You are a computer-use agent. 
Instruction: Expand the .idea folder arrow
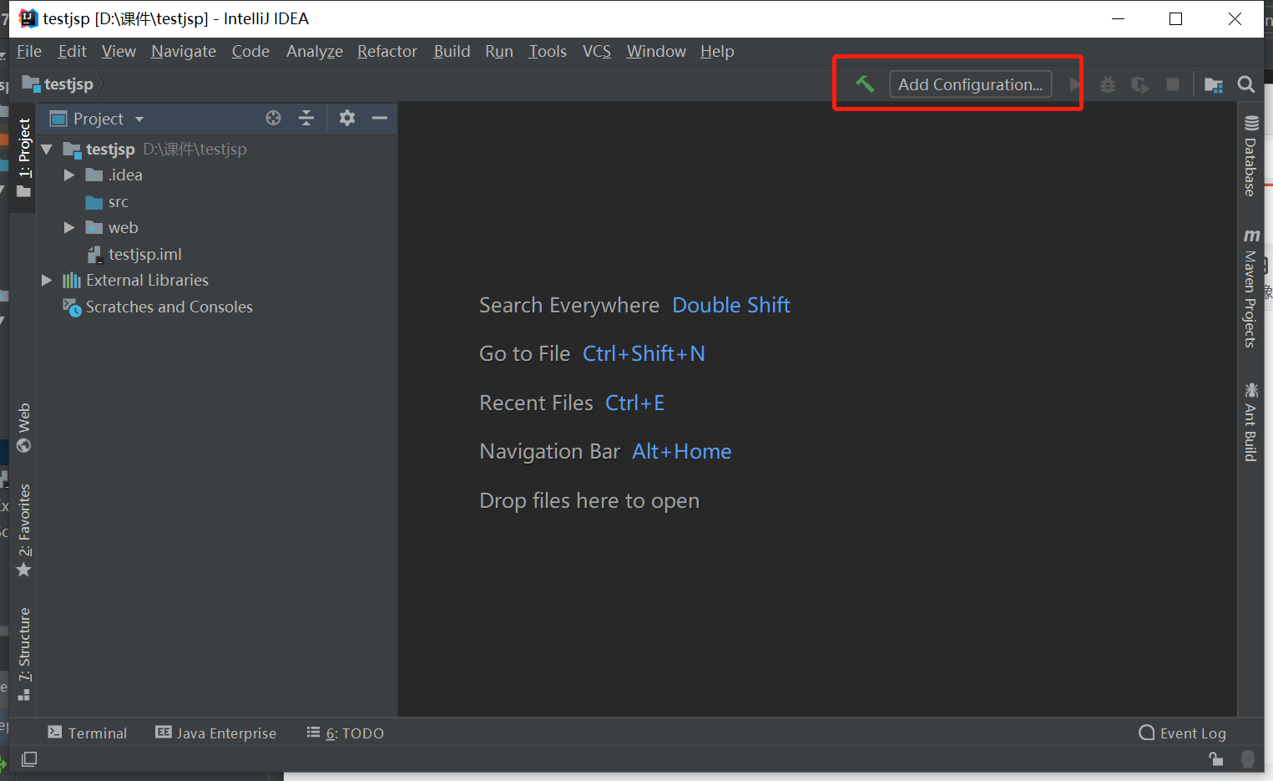(69, 175)
